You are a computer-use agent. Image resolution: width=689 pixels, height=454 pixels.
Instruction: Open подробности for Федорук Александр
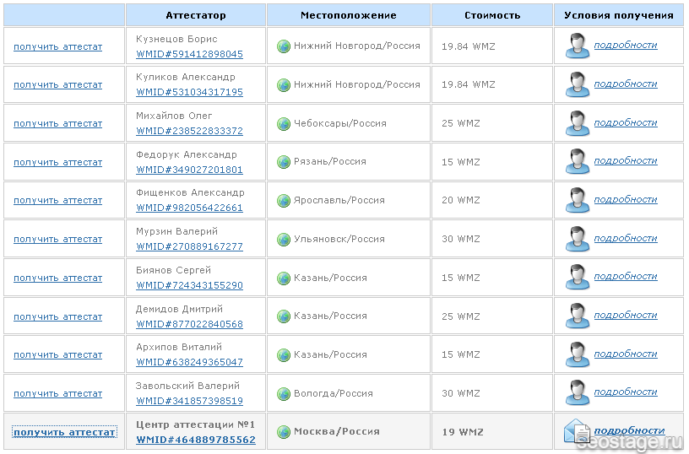(x=626, y=160)
